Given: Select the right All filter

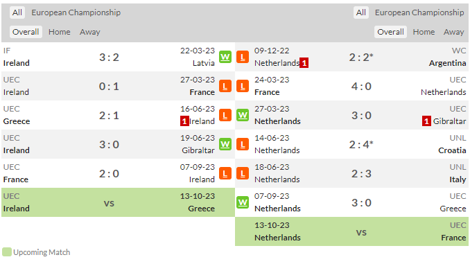Looking at the screenshot, I should point(361,12).
